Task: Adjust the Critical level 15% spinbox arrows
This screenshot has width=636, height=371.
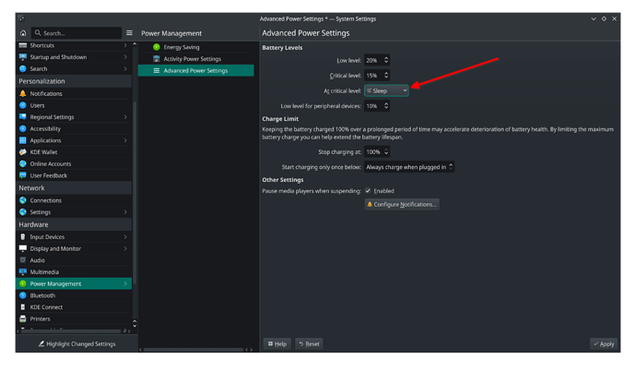Action: click(x=386, y=76)
